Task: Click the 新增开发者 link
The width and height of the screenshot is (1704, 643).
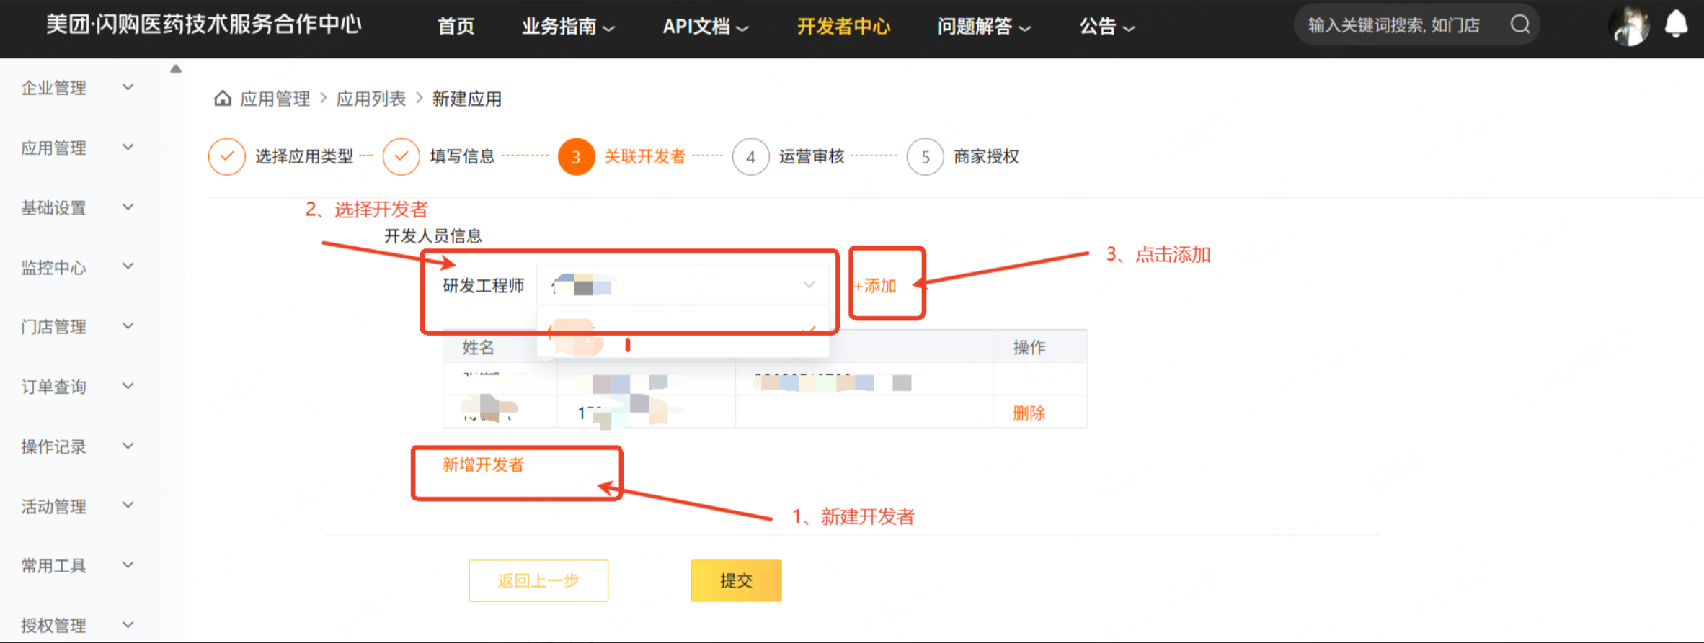Action: 483,465
